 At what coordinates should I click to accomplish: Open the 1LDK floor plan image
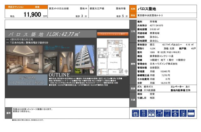point(112,57)
